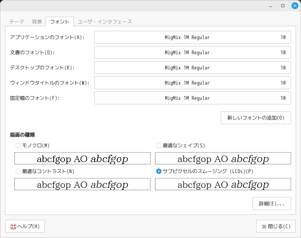Select サブピクセルのスムージング (LCDs) option
301x238 pixels.
coord(159,171)
